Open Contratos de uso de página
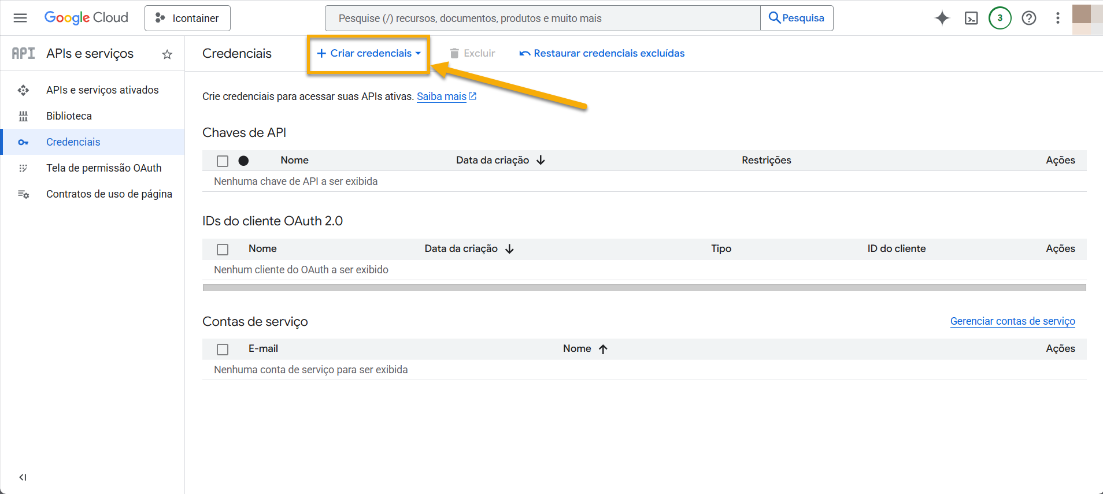This screenshot has height=494, width=1103. [92, 194]
